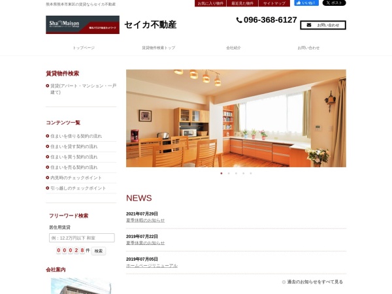Click the kitchen slideshow image
Screen dimensions: 392x294
(236, 118)
